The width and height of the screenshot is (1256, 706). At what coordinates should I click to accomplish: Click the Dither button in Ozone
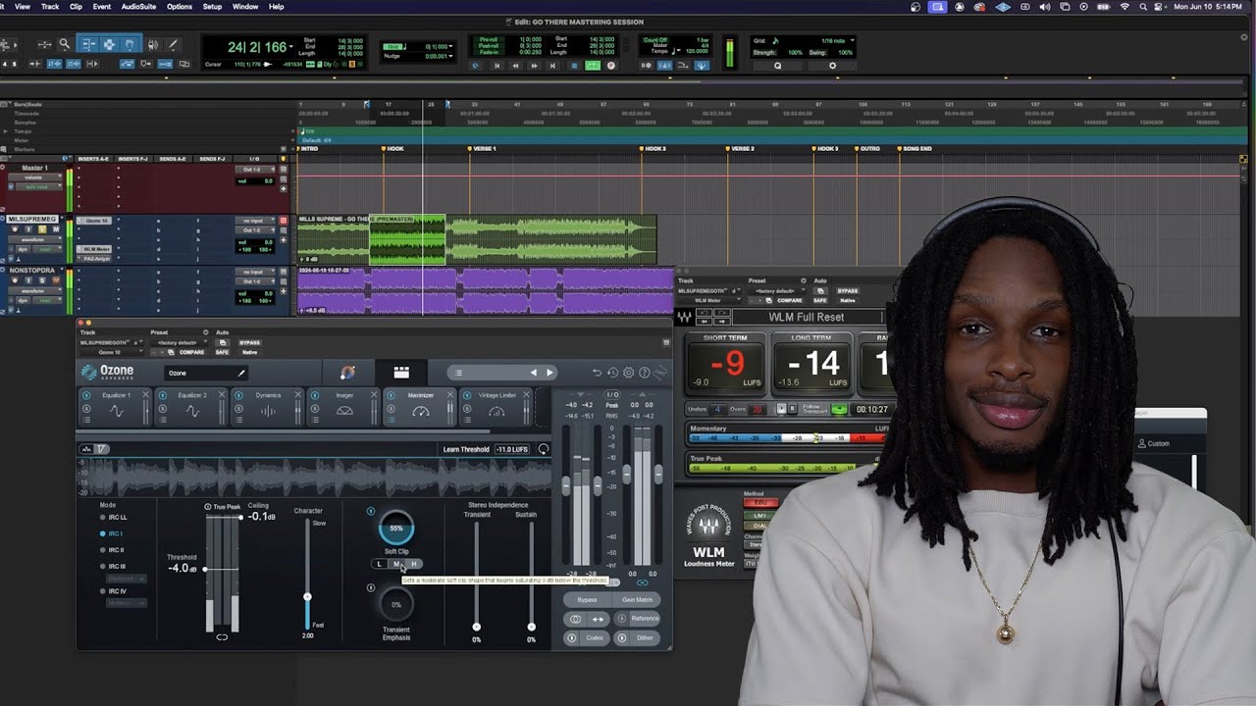click(638, 637)
